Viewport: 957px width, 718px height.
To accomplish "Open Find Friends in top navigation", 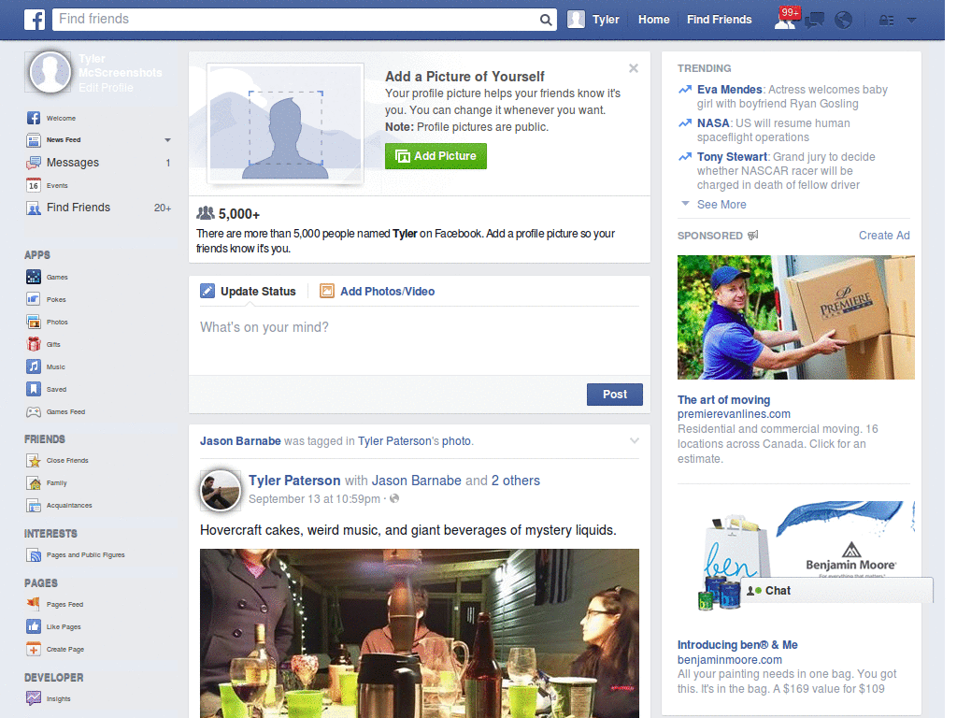I will click(x=719, y=20).
